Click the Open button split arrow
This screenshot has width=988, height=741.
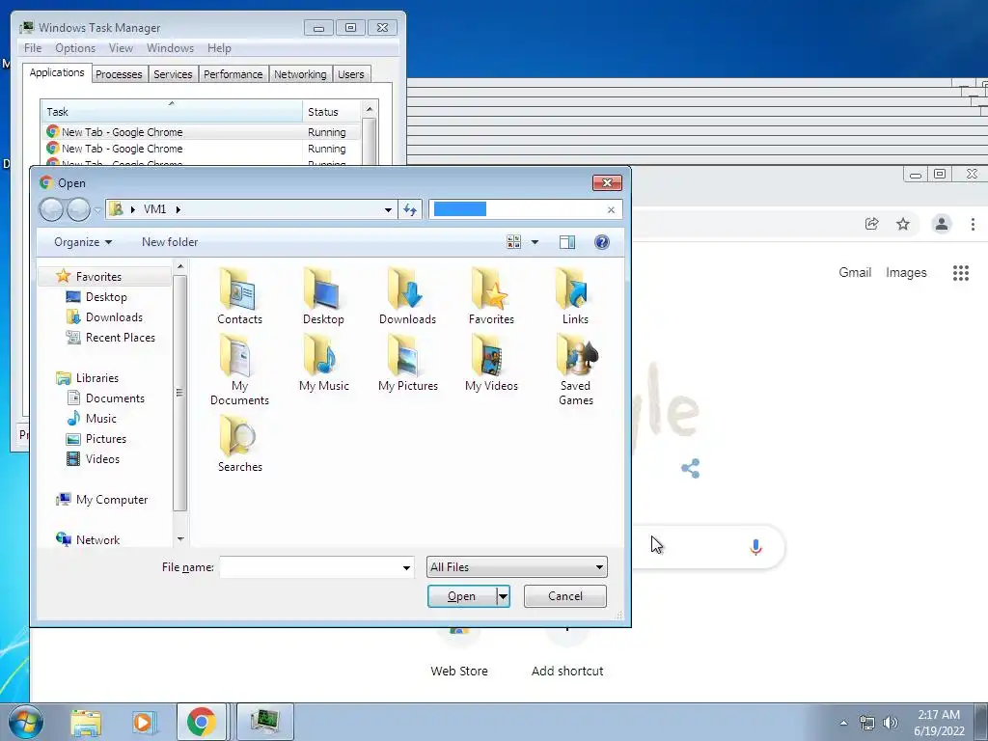click(x=503, y=596)
